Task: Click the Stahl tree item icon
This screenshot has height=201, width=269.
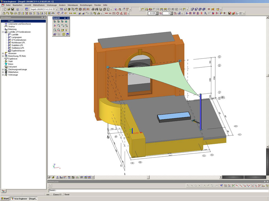Action: pos(6,61)
